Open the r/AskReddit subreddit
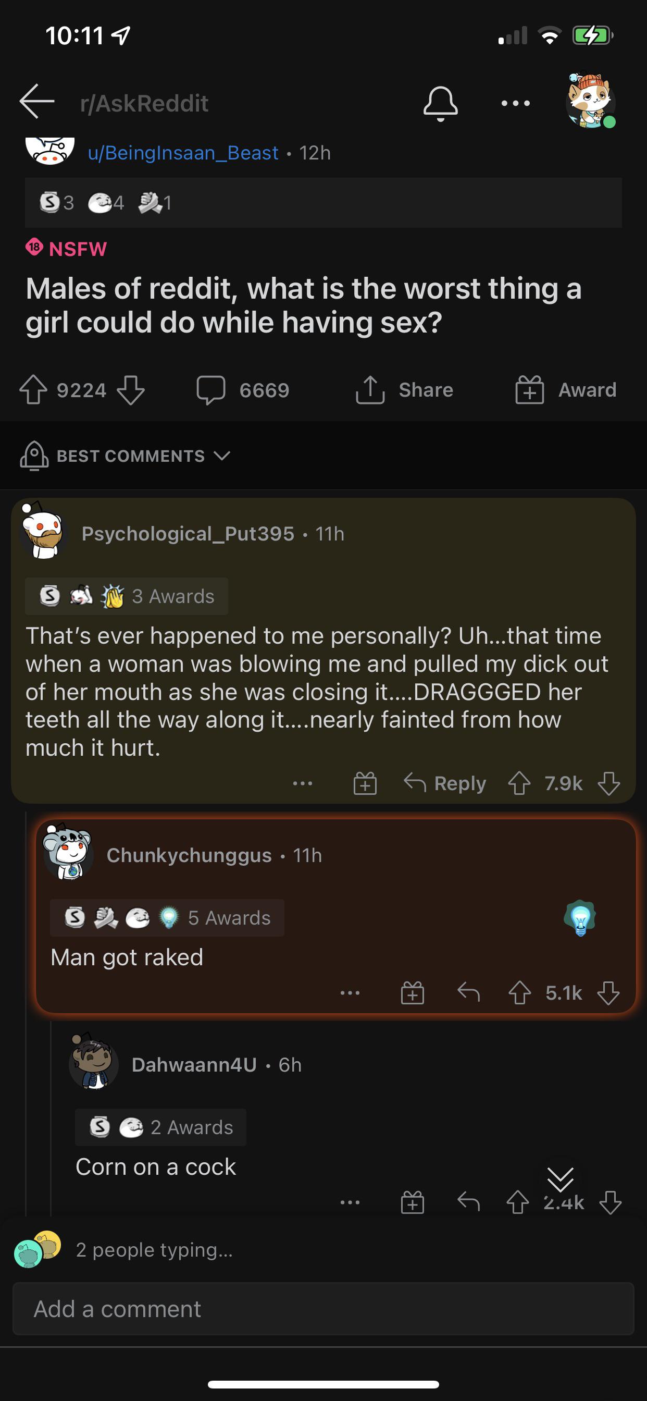 144,103
